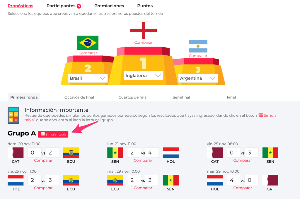The image size is (300, 202).
Task: Click the red participants count badge
Action: 79,6
